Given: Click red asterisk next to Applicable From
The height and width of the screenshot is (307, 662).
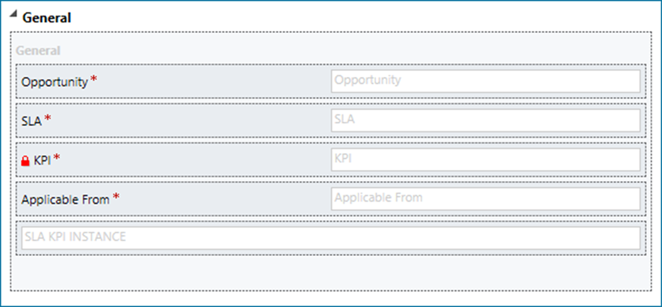Looking at the screenshot, I should (116, 197).
